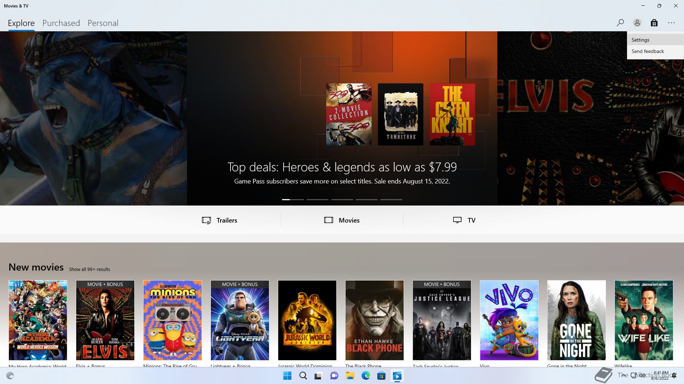Click Show all 99+ results link
Image resolution: width=684 pixels, height=384 pixels.
[x=89, y=269]
